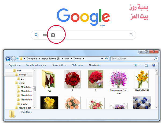Minimize the Explorer window

click(141, 51)
